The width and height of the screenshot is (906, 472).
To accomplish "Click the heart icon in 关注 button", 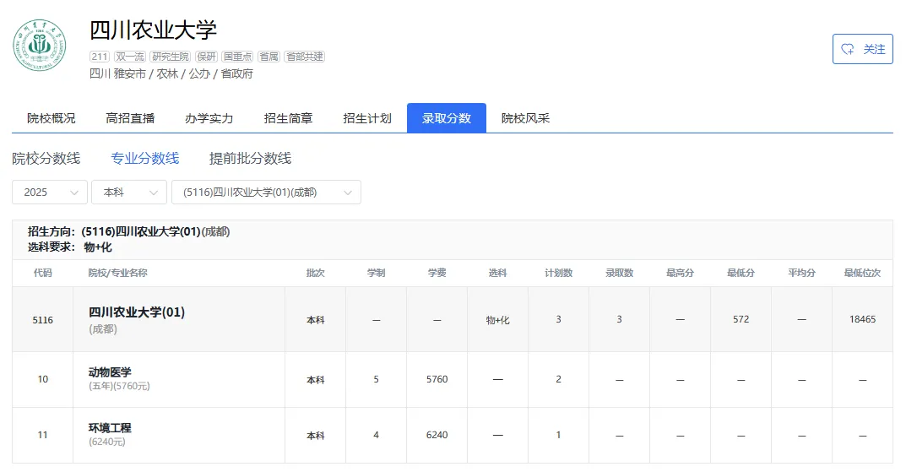I will [848, 49].
